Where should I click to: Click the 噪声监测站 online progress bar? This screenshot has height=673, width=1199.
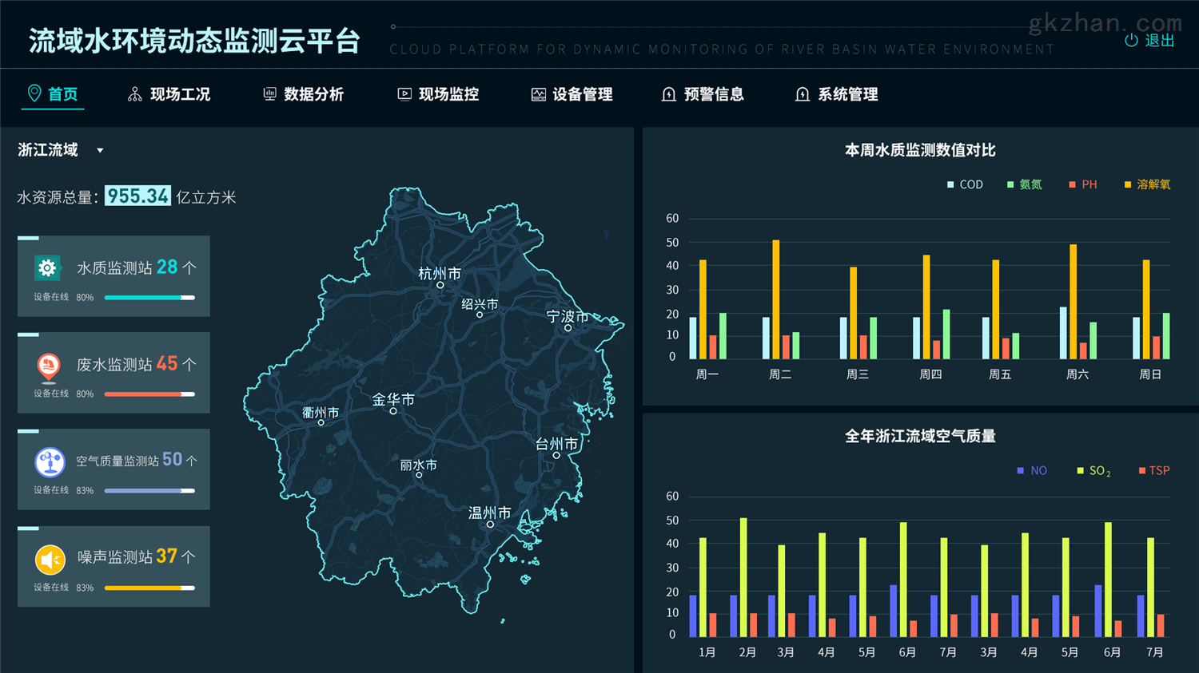[x=149, y=588]
